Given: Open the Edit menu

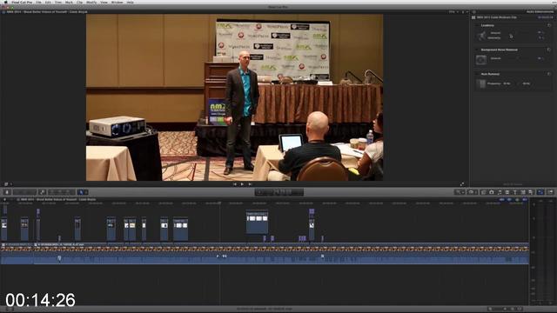Looking at the screenshot, I should pos(48,2).
